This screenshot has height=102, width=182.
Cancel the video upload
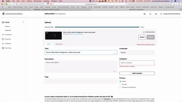click(x=142, y=37)
